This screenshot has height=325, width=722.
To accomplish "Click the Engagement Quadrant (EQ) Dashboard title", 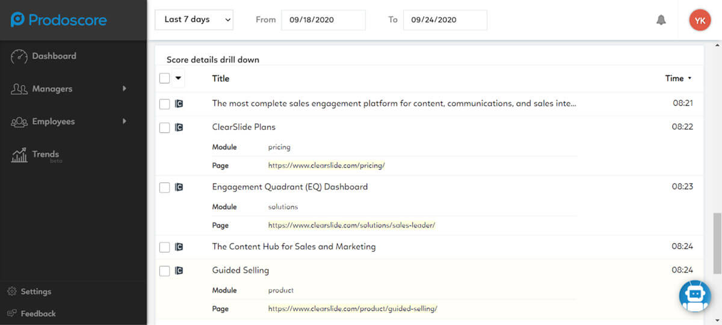I will [x=290, y=187].
